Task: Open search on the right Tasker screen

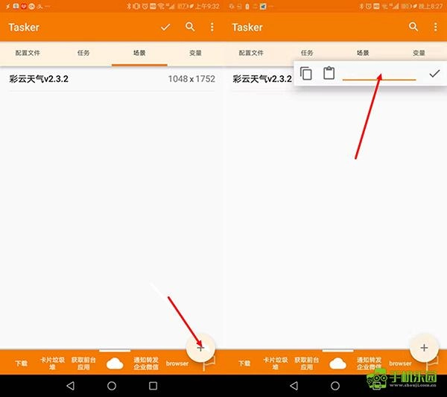Action: 413,28
